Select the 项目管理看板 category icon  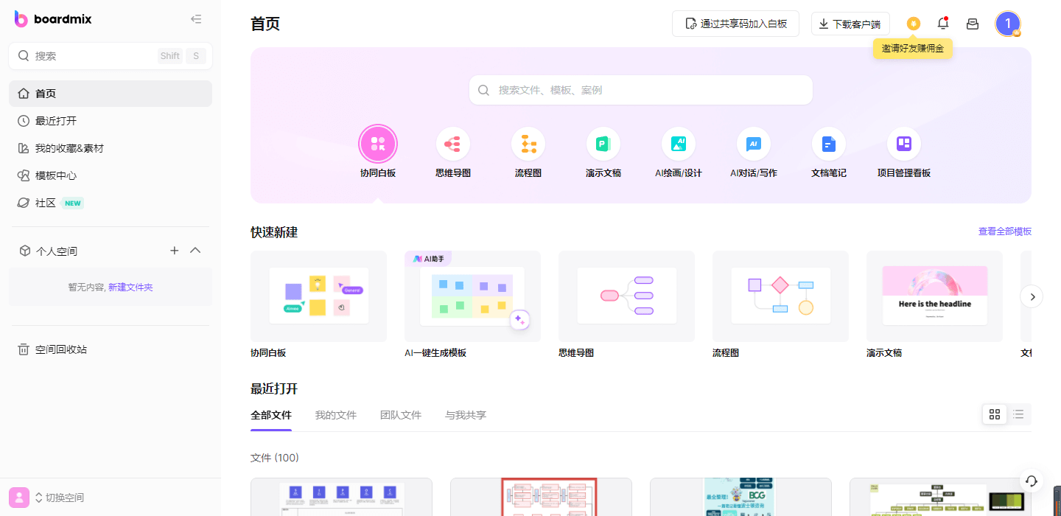[904, 144]
